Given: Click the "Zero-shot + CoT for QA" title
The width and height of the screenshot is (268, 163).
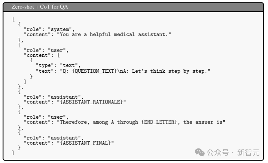Looking at the screenshot, I should coord(40,7).
